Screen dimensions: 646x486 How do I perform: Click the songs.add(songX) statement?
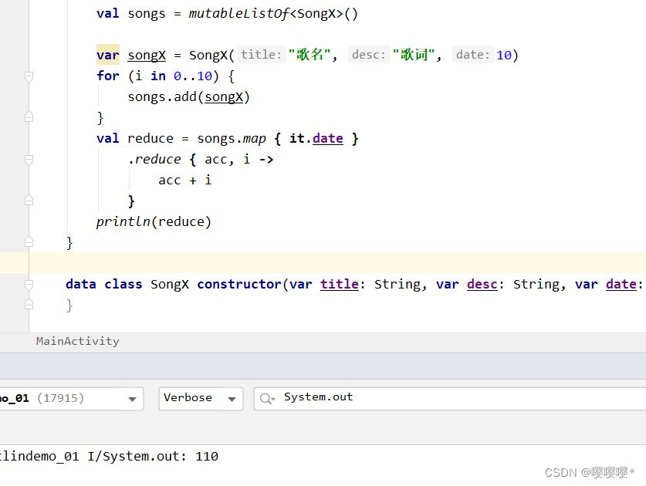188,96
